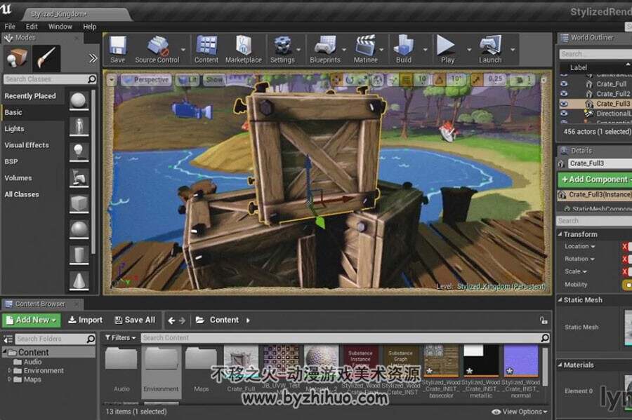Pick the Character figure icon in Basic list
This screenshot has height=420, width=632.
pyautogui.click(x=79, y=126)
